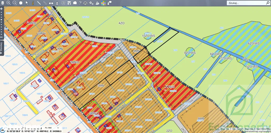
Task: Activate the orange info identify tool
Action: click(x=33, y=3)
